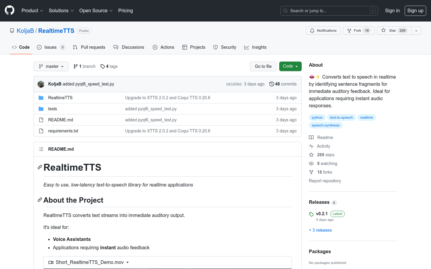Expand the master branch dropdown
Image resolution: width=431 pixels, height=269 pixels.
[51, 66]
